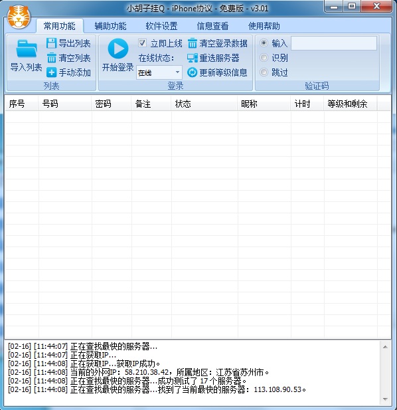Viewport: 397px width, 410px height.
Task: Click the tiger logo application icon
Action: click(x=19, y=17)
